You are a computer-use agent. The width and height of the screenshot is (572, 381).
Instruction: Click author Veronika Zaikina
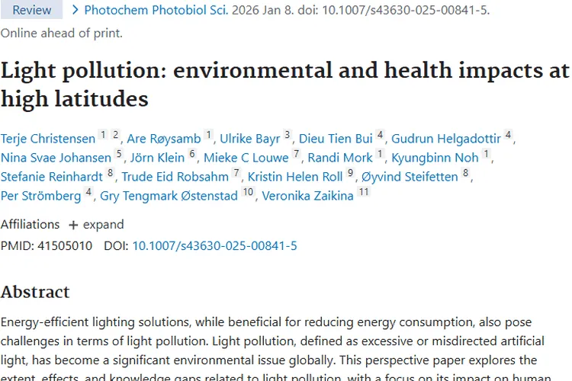[x=307, y=196]
